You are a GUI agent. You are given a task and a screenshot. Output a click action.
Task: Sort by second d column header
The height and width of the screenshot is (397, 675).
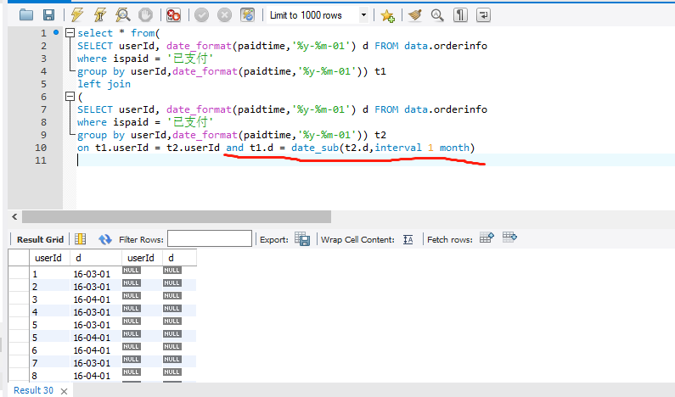[x=179, y=258]
